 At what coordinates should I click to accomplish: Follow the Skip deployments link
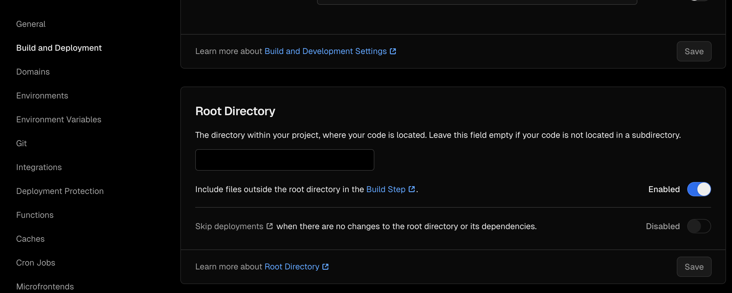point(229,226)
